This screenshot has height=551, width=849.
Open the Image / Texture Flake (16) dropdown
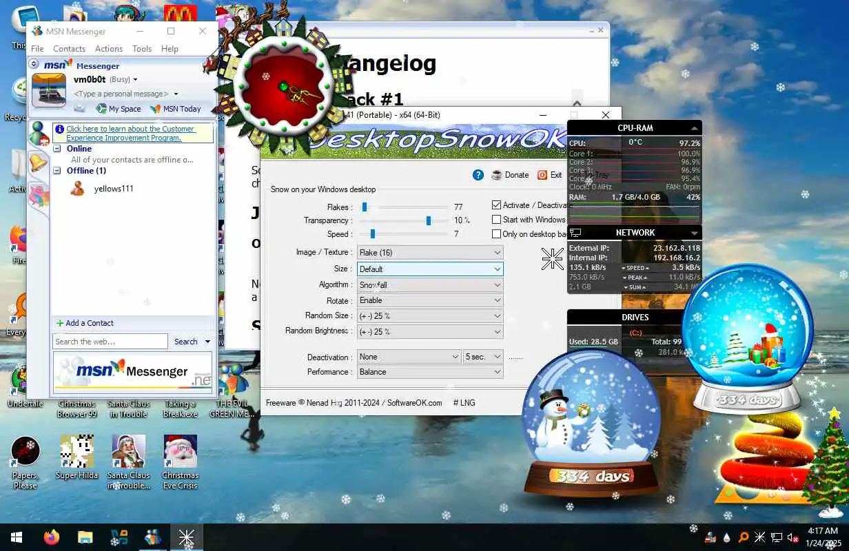pyautogui.click(x=430, y=253)
